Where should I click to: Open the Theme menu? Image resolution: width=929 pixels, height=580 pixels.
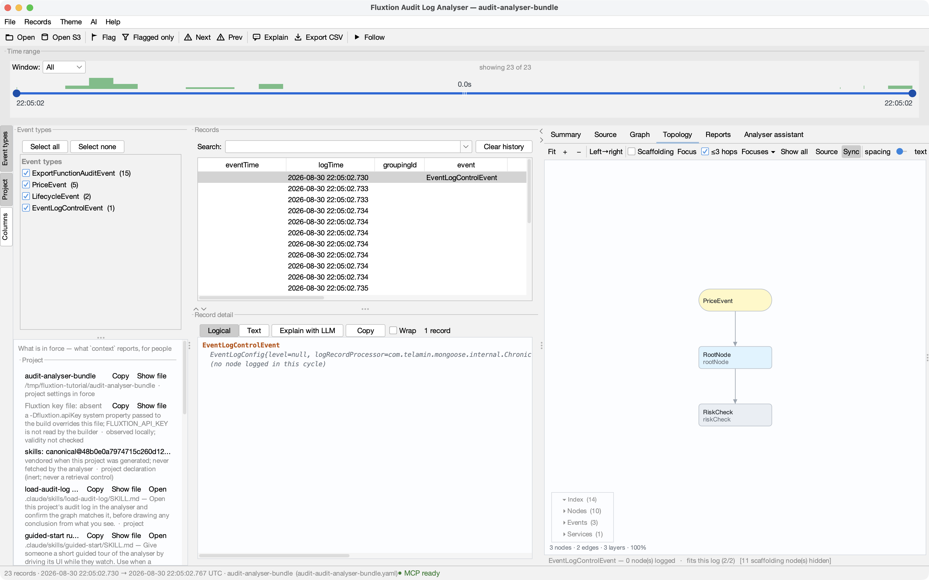coord(71,22)
